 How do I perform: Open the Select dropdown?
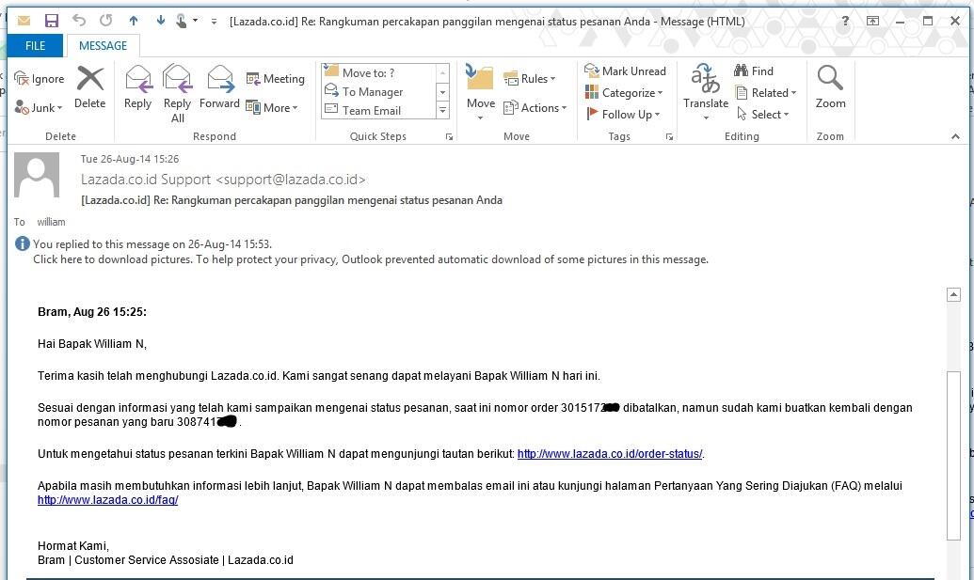[762, 114]
